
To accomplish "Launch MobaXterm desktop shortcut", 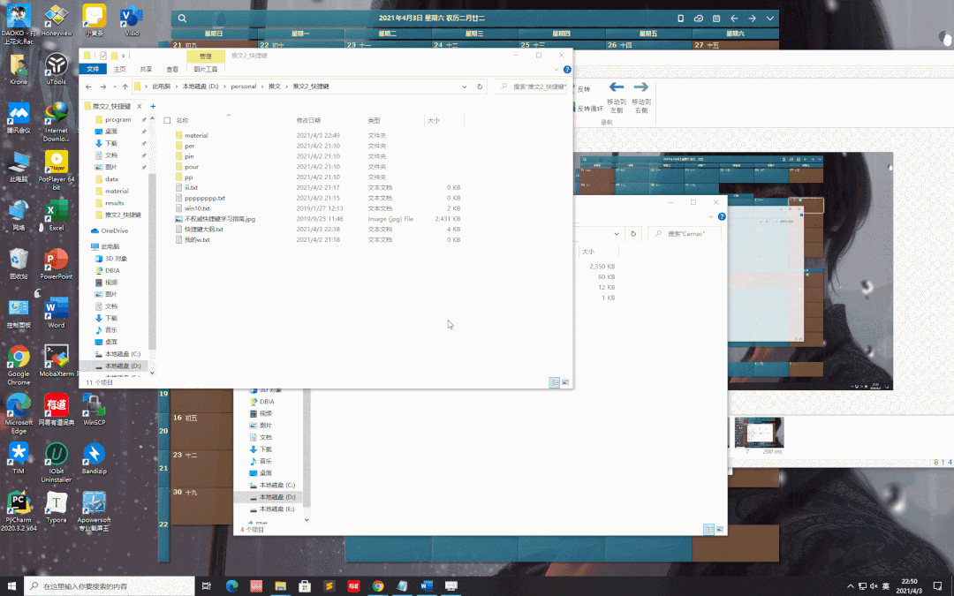I will [x=56, y=360].
